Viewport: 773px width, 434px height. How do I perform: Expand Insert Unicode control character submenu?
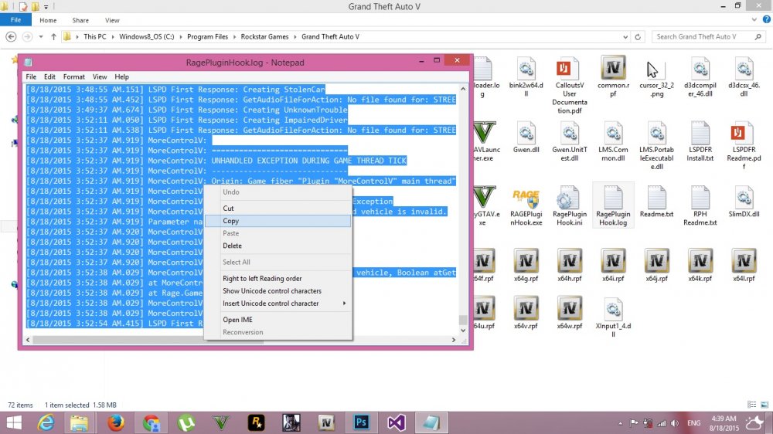click(x=278, y=303)
